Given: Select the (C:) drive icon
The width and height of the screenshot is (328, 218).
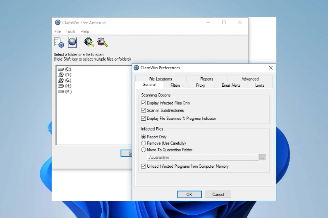Looking at the screenshot, I should pos(61,69).
